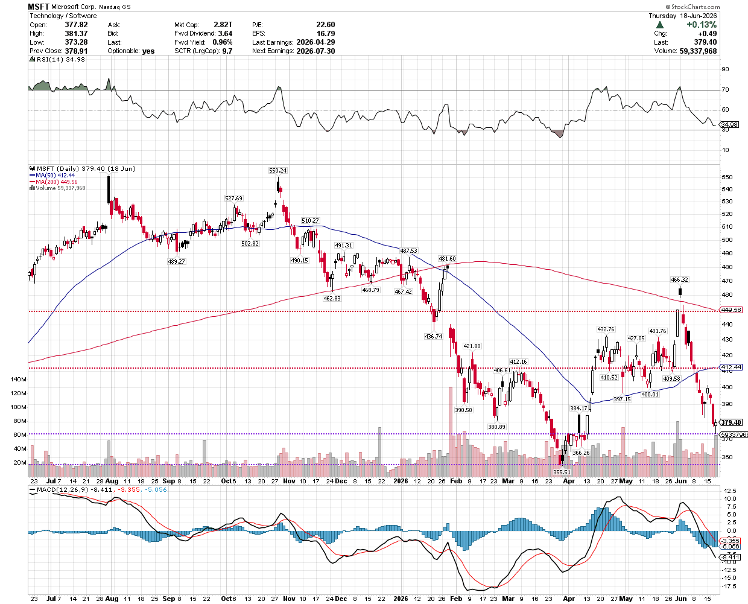Click the 462.83 low price label
748x604 pixels.
point(332,299)
